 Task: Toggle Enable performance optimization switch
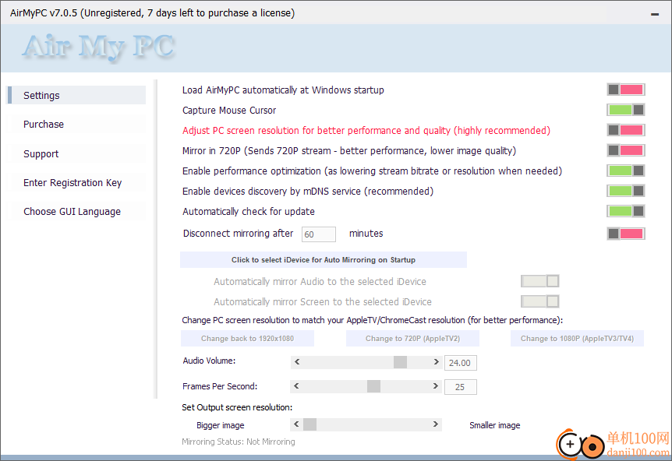pos(626,171)
